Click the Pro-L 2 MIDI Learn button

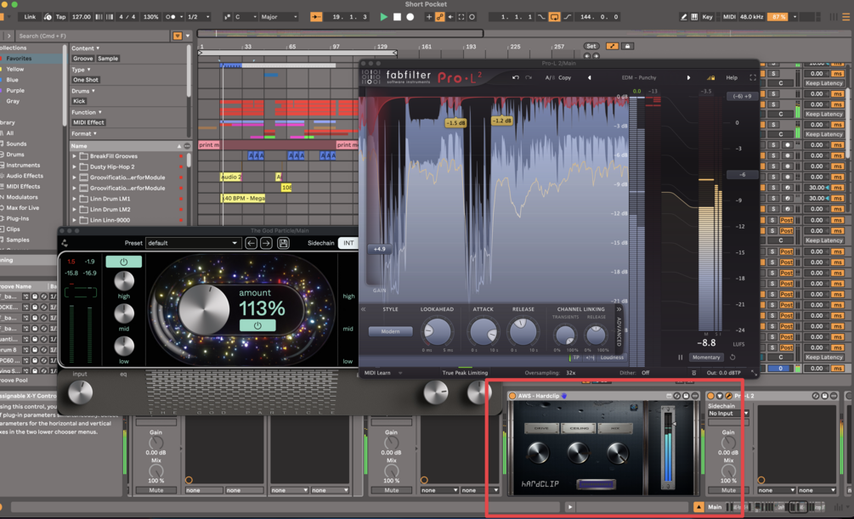pos(377,373)
